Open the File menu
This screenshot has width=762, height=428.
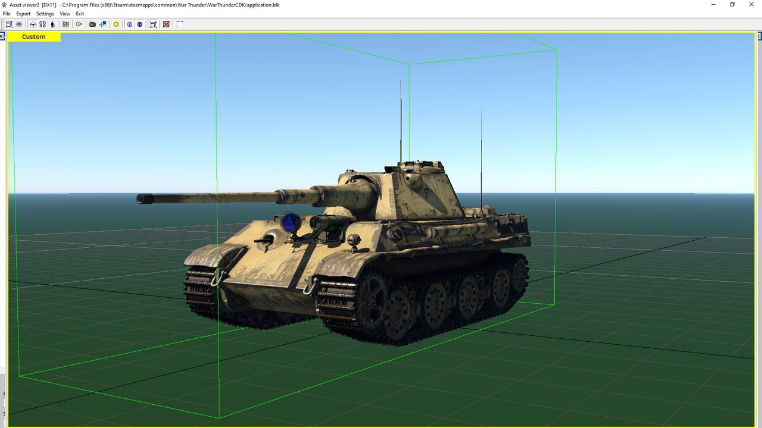pyautogui.click(x=7, y=14)
